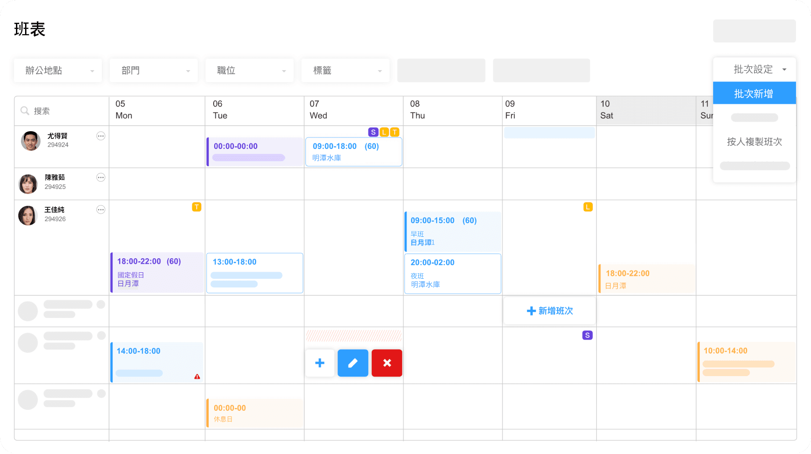Image resolution: width=811 pixels, height=454 pixels.
Task: Click the blue pencil edit shift button
Action: coord(353,363)
